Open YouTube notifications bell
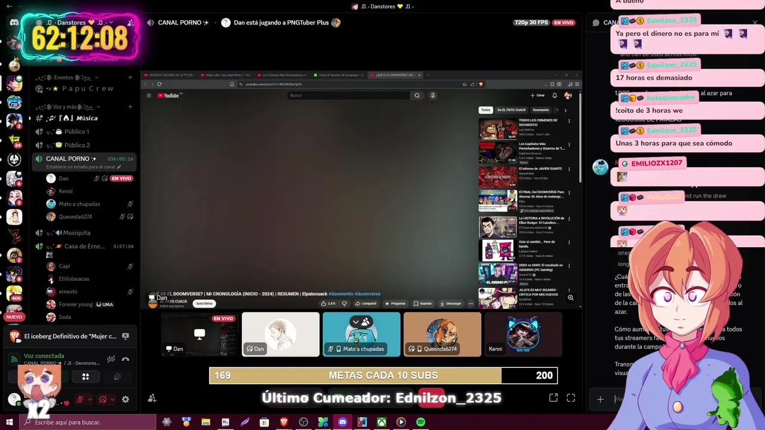765x430 pixels. click(555, 96)
